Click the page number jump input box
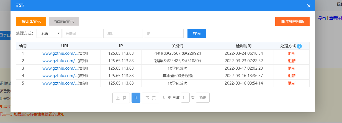 pyautogui.click(x=185, y=98)
